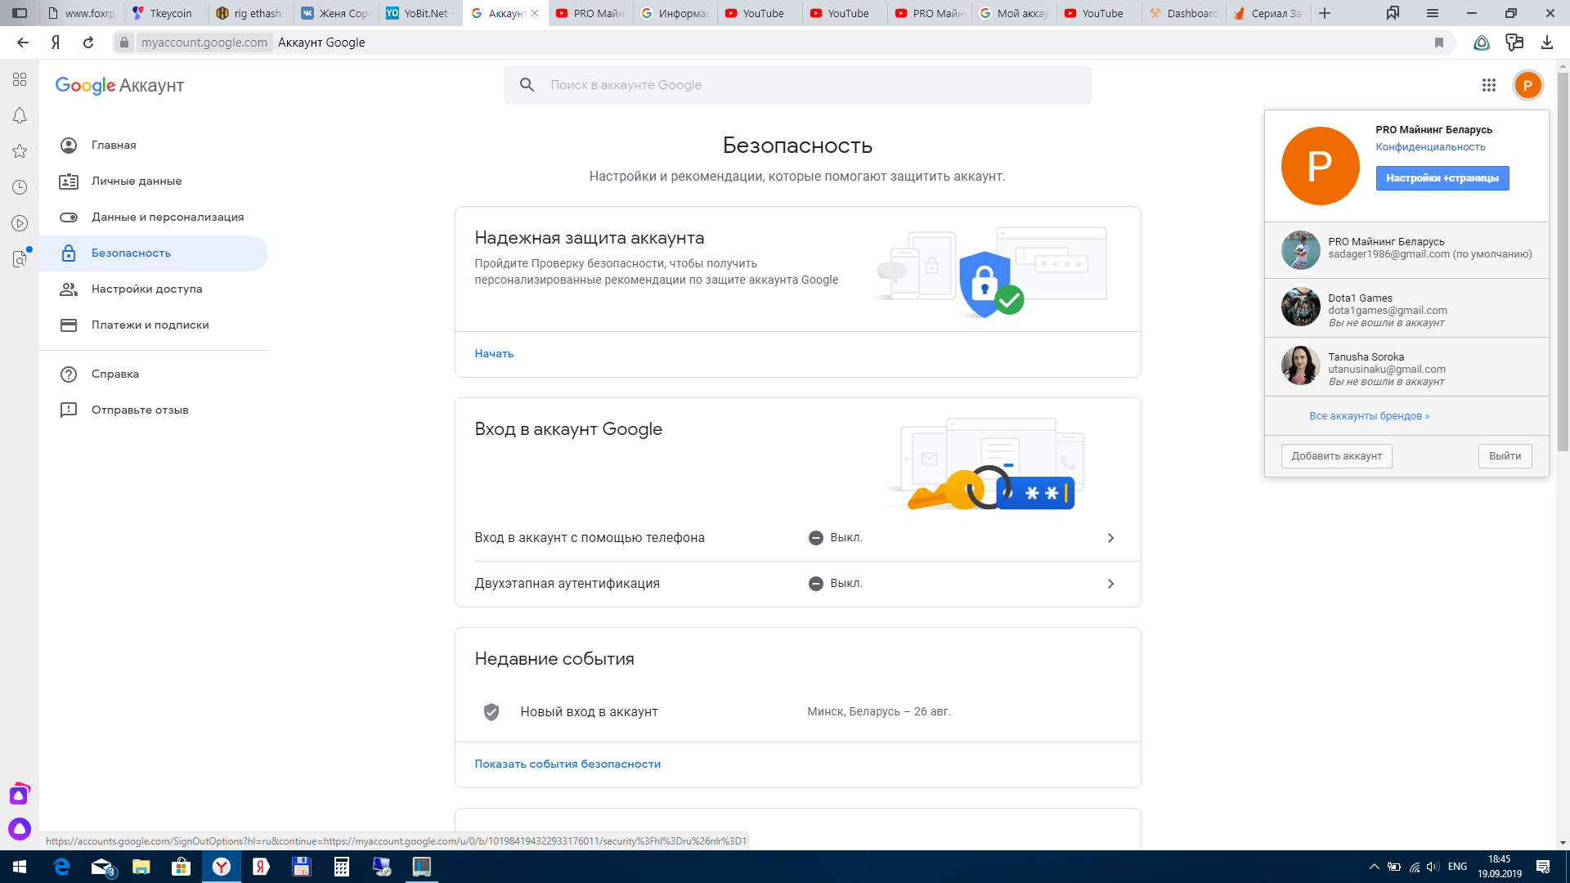Click the bookmark icon in address bar
This screenshot has width=1570, height=883.
(x=1439, y=43)
